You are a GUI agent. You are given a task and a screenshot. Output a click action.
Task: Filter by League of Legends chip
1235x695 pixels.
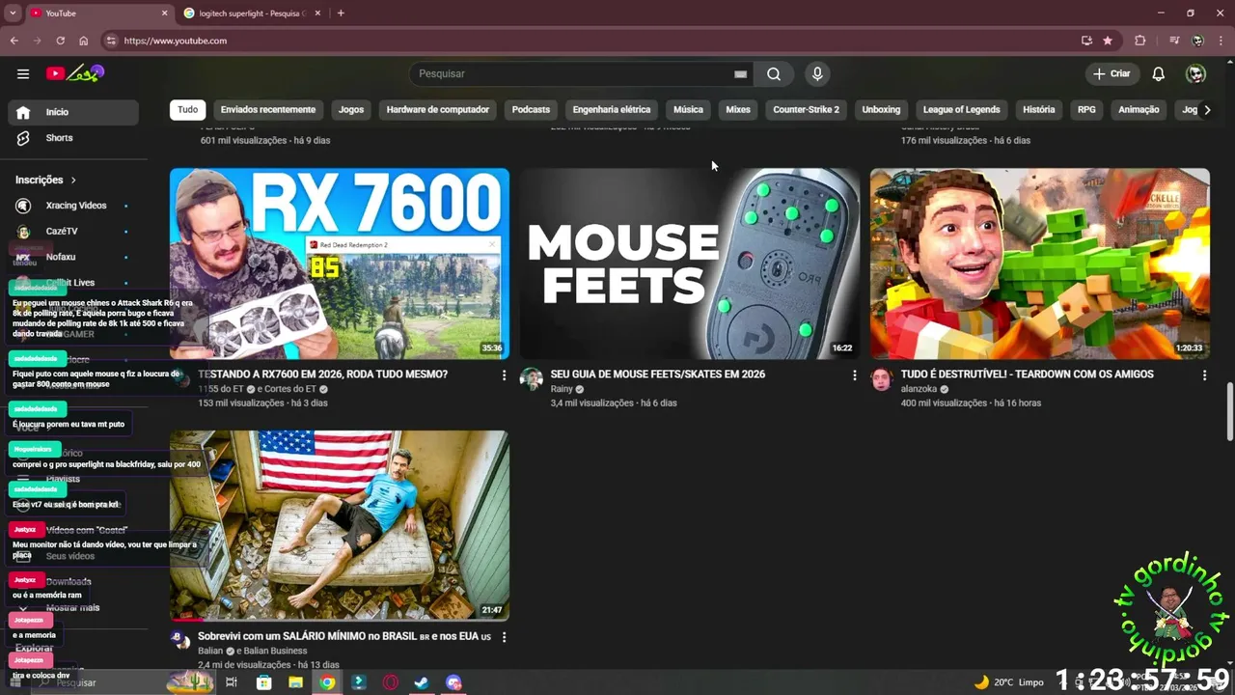click(x=962, y=110)
